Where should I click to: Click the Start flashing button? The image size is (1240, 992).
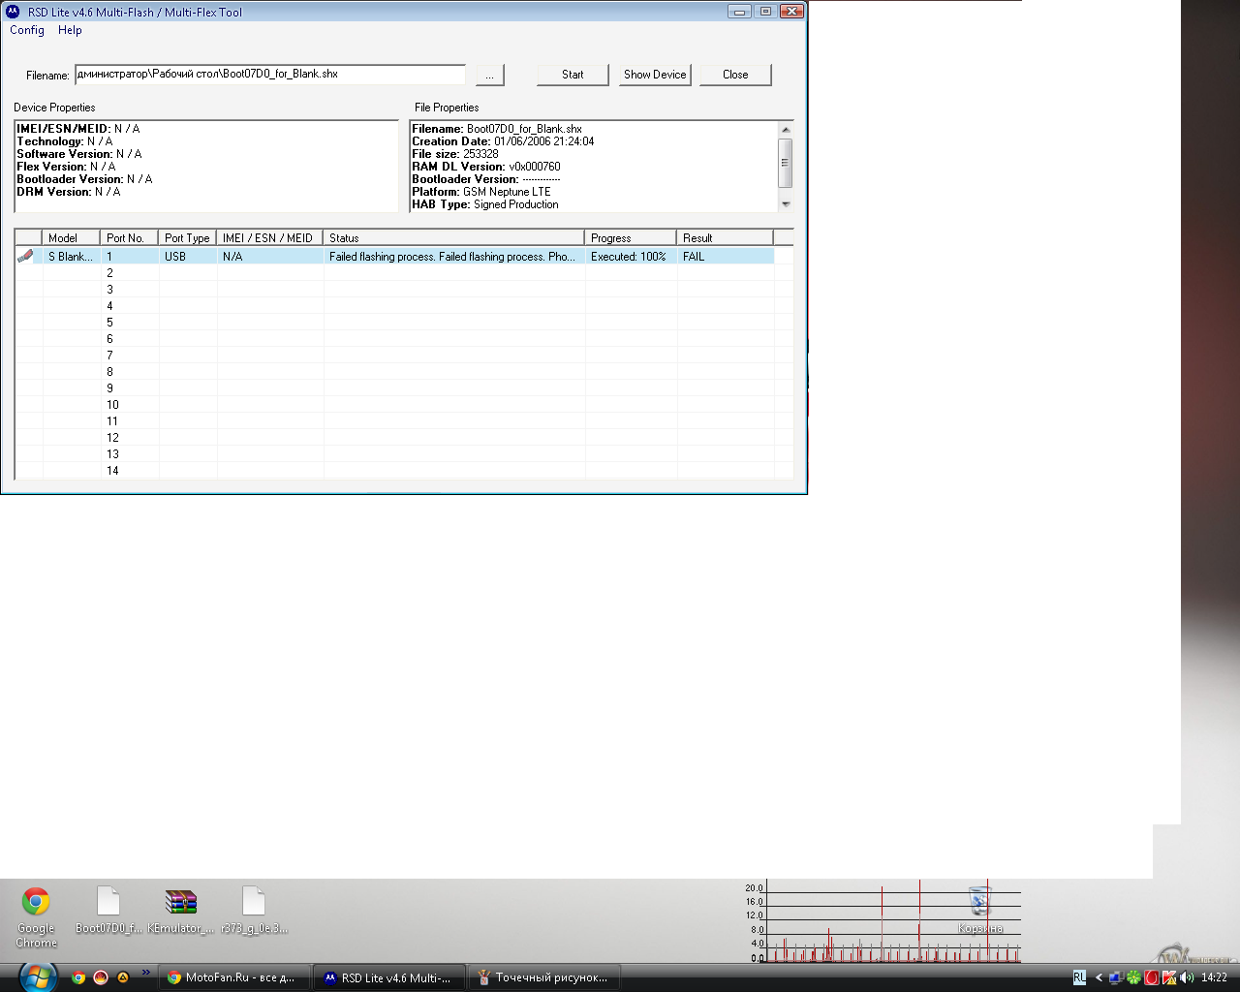click(573, 75)
